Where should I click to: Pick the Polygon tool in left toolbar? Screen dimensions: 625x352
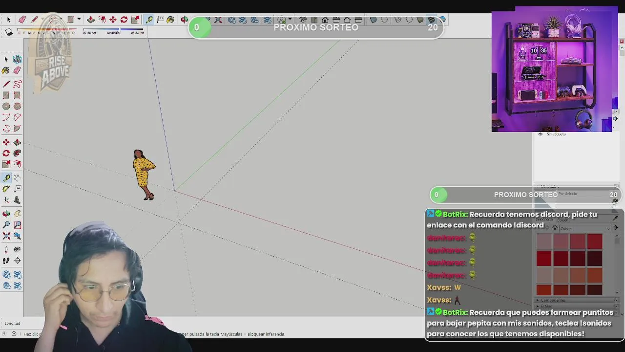point(17,106)
